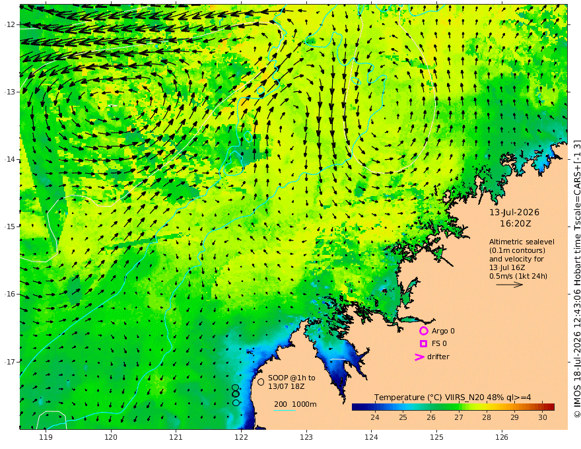Click the '(0.1m contours)' caption line
Viewport: 581px width, 449px height.
click(517, 250)
